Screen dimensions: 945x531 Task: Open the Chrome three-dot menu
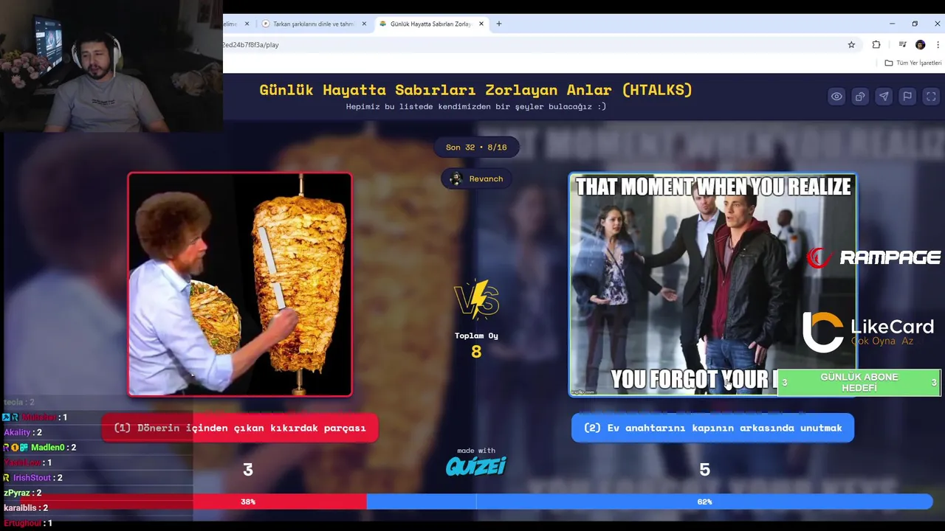(x=938, y=45)
